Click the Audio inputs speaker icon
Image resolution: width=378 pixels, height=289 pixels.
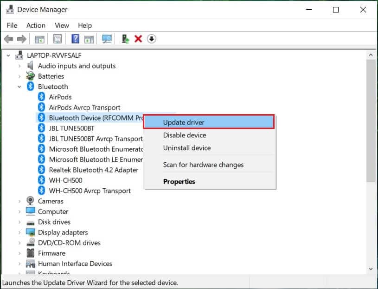coord(30,66)
